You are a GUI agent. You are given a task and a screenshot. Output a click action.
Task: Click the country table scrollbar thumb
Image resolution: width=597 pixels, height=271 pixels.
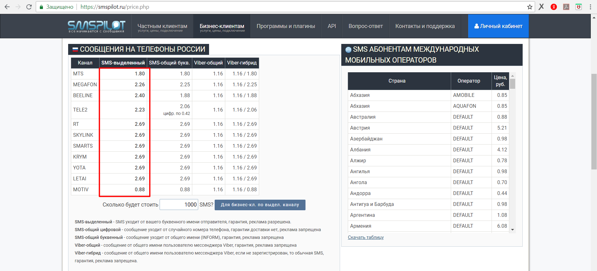pos(512,84)
